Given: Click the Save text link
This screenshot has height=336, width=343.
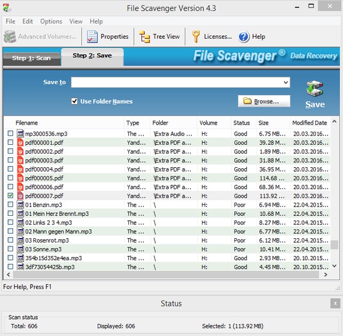Looking at the screenshot, I should [x=315, y=104].
